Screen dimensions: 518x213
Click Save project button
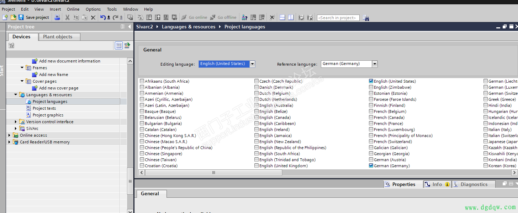pyautogui.click(x=34, y=17)
